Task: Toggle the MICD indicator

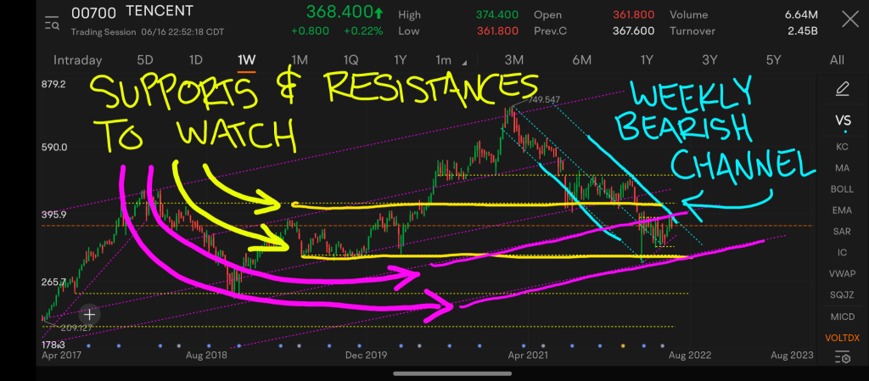Action: click(843, 317)
